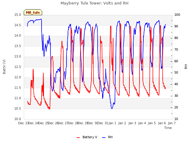The width and height of the screenshot is (190, 143).
Task: Click the '10.0' left axis value
Action: pyautogui.click(x=18, y=119)
